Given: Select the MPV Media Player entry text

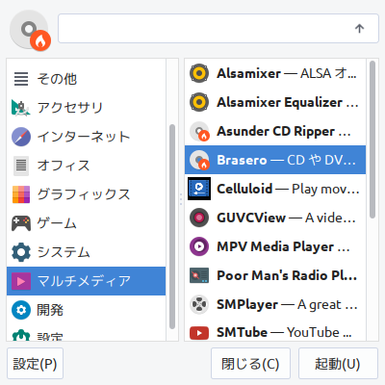Looking at the screenshot, I should click(x=283, y=246).
